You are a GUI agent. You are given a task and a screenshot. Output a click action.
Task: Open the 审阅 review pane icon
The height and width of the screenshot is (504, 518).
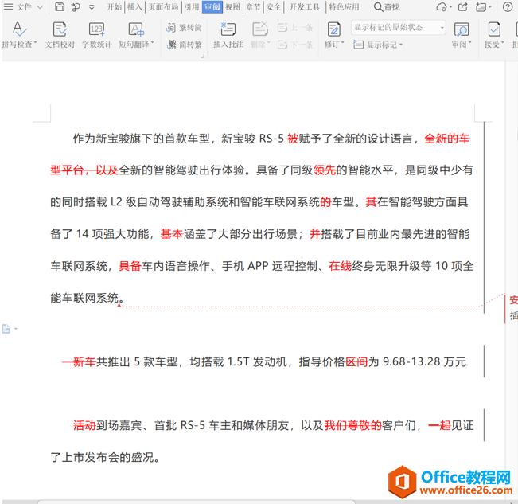[462, 29]
